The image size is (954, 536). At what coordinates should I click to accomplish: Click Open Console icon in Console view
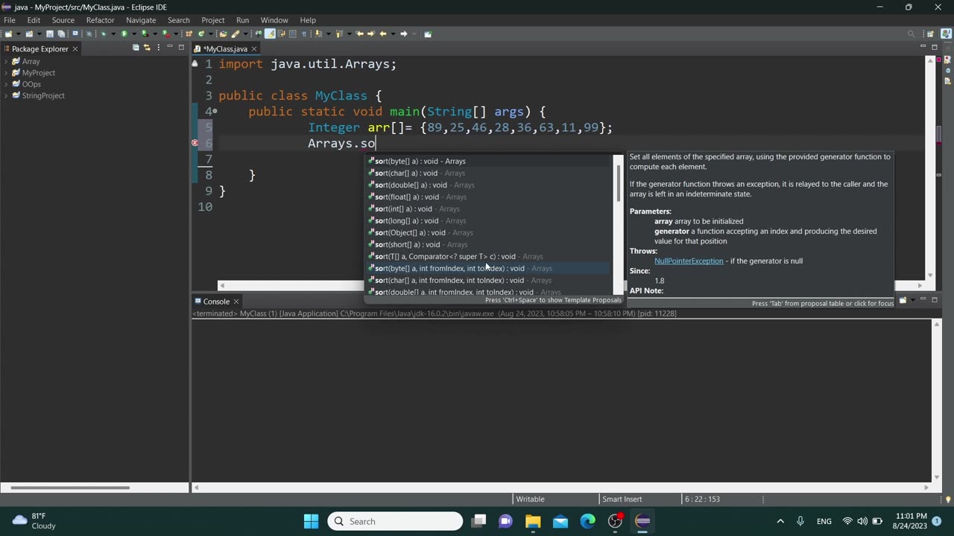(903, 301)
